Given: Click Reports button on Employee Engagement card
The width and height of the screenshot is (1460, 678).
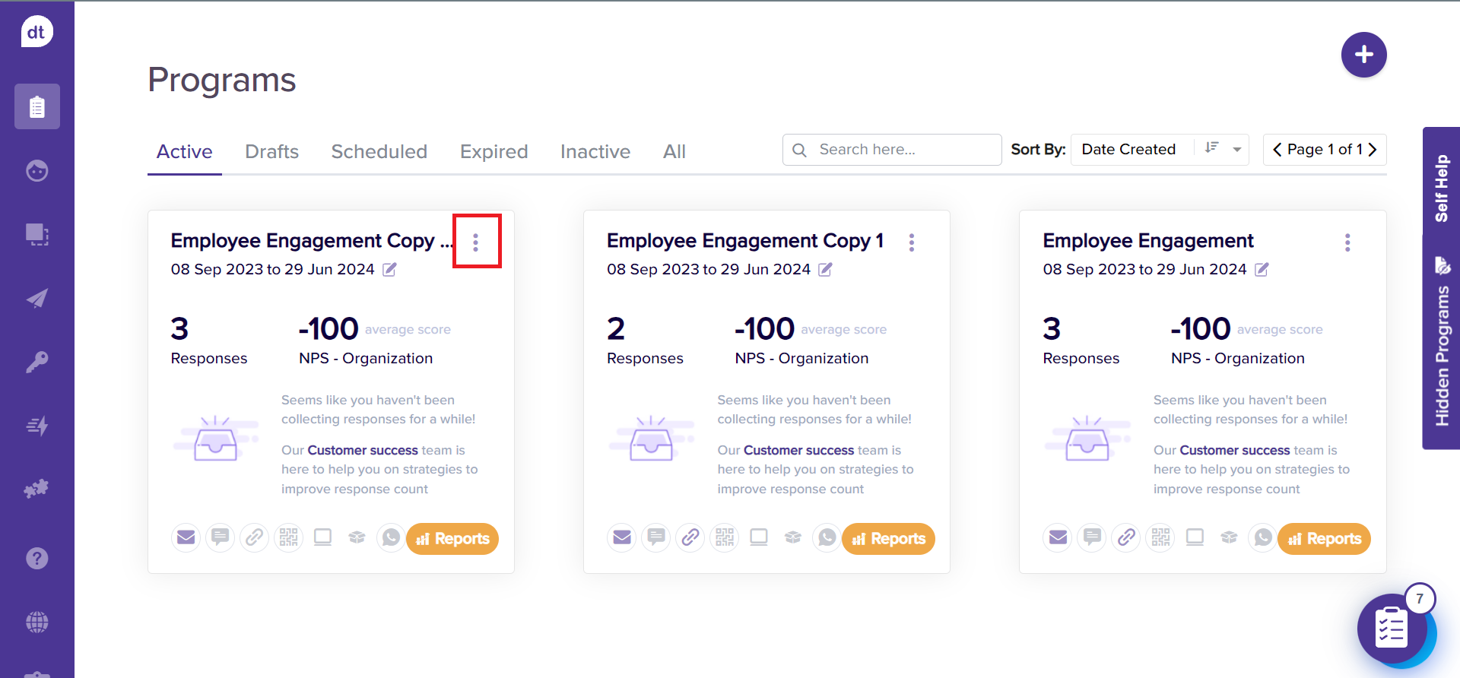Looking at the screenshot, I should pyautogui.click(x=1324, y=539).
